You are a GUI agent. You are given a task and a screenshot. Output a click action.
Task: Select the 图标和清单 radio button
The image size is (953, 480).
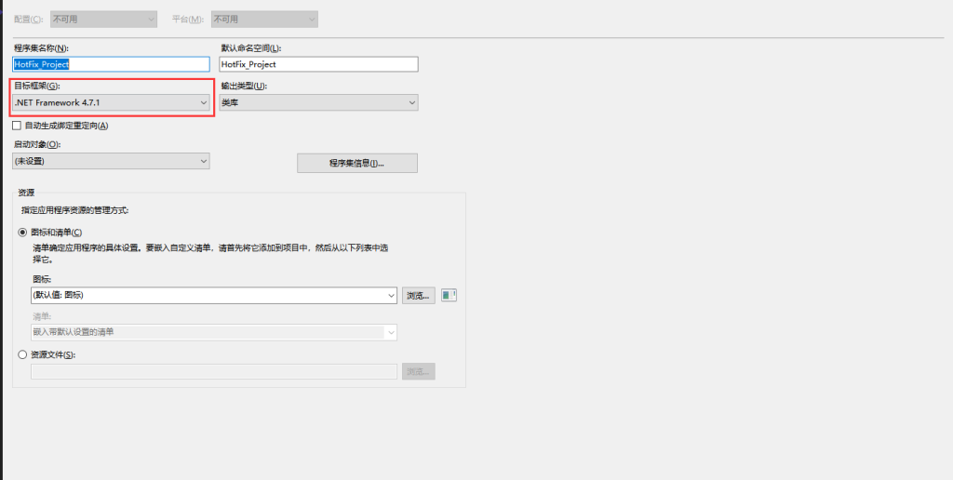tap(23, 232)
